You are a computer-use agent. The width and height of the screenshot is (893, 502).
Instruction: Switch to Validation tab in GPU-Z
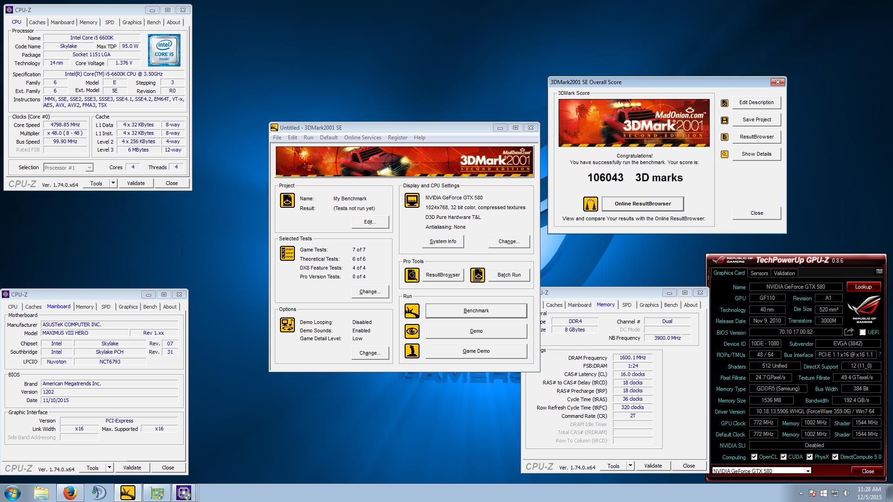click(784, 273)
